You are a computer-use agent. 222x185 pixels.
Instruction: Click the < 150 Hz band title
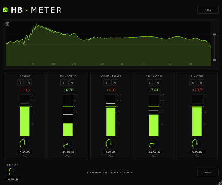click(25, 76)
